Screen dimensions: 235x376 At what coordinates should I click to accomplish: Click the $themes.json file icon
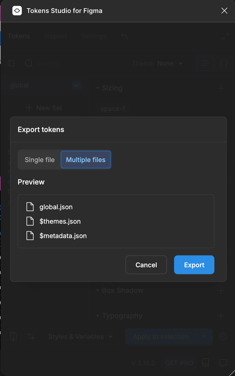[30, 221]
